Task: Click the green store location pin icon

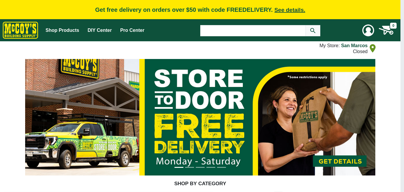Action: pos(373,48)
